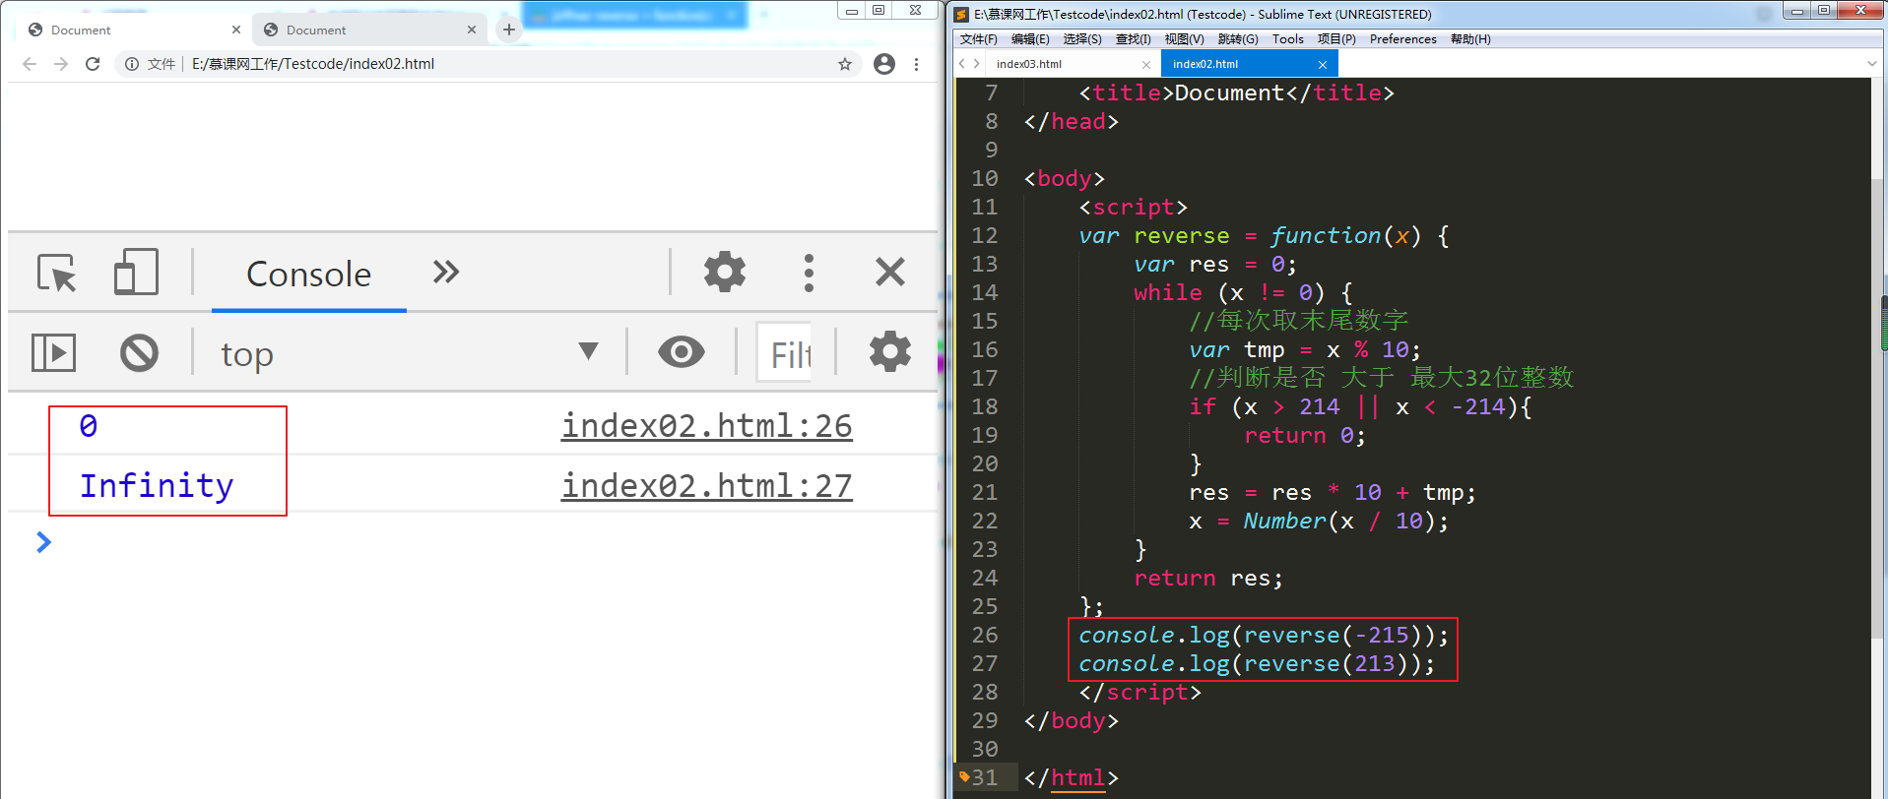Open Sublime 项目(P) menu
This screenshot has height=799, width=1888.
[x=1336, y=39]
